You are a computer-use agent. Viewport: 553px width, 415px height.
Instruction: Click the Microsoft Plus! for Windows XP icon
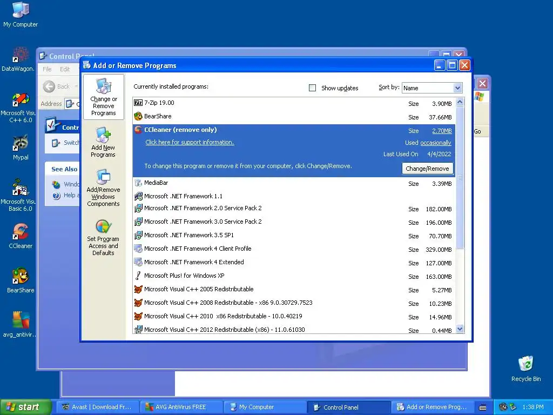138,276
